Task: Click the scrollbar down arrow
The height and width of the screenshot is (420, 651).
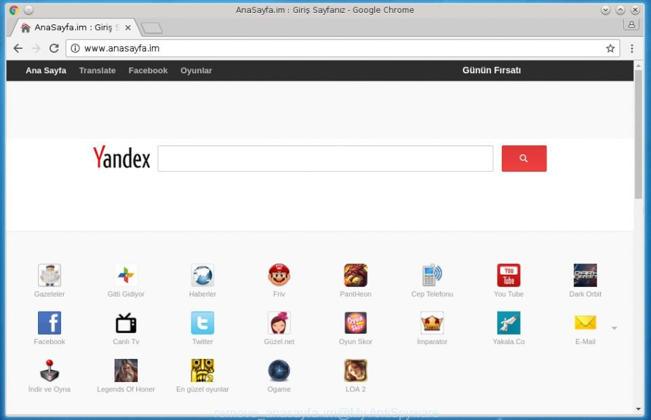Action: (638, 409)
